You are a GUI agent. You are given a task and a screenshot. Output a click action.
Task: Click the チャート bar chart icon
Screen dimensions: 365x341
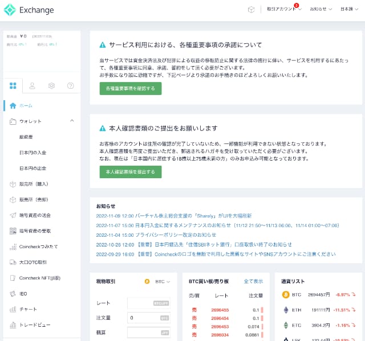coord(13,310)
